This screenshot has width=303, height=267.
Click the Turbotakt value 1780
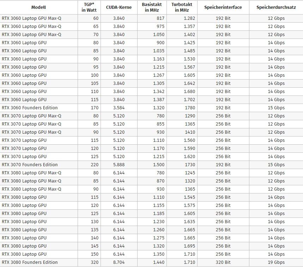point(190,108)
